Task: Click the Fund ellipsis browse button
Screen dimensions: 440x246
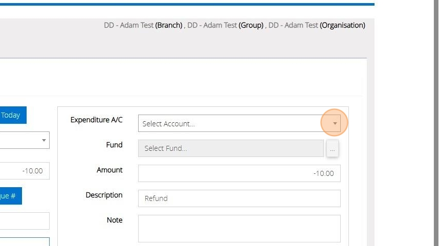Action: (x=333, y=149)
